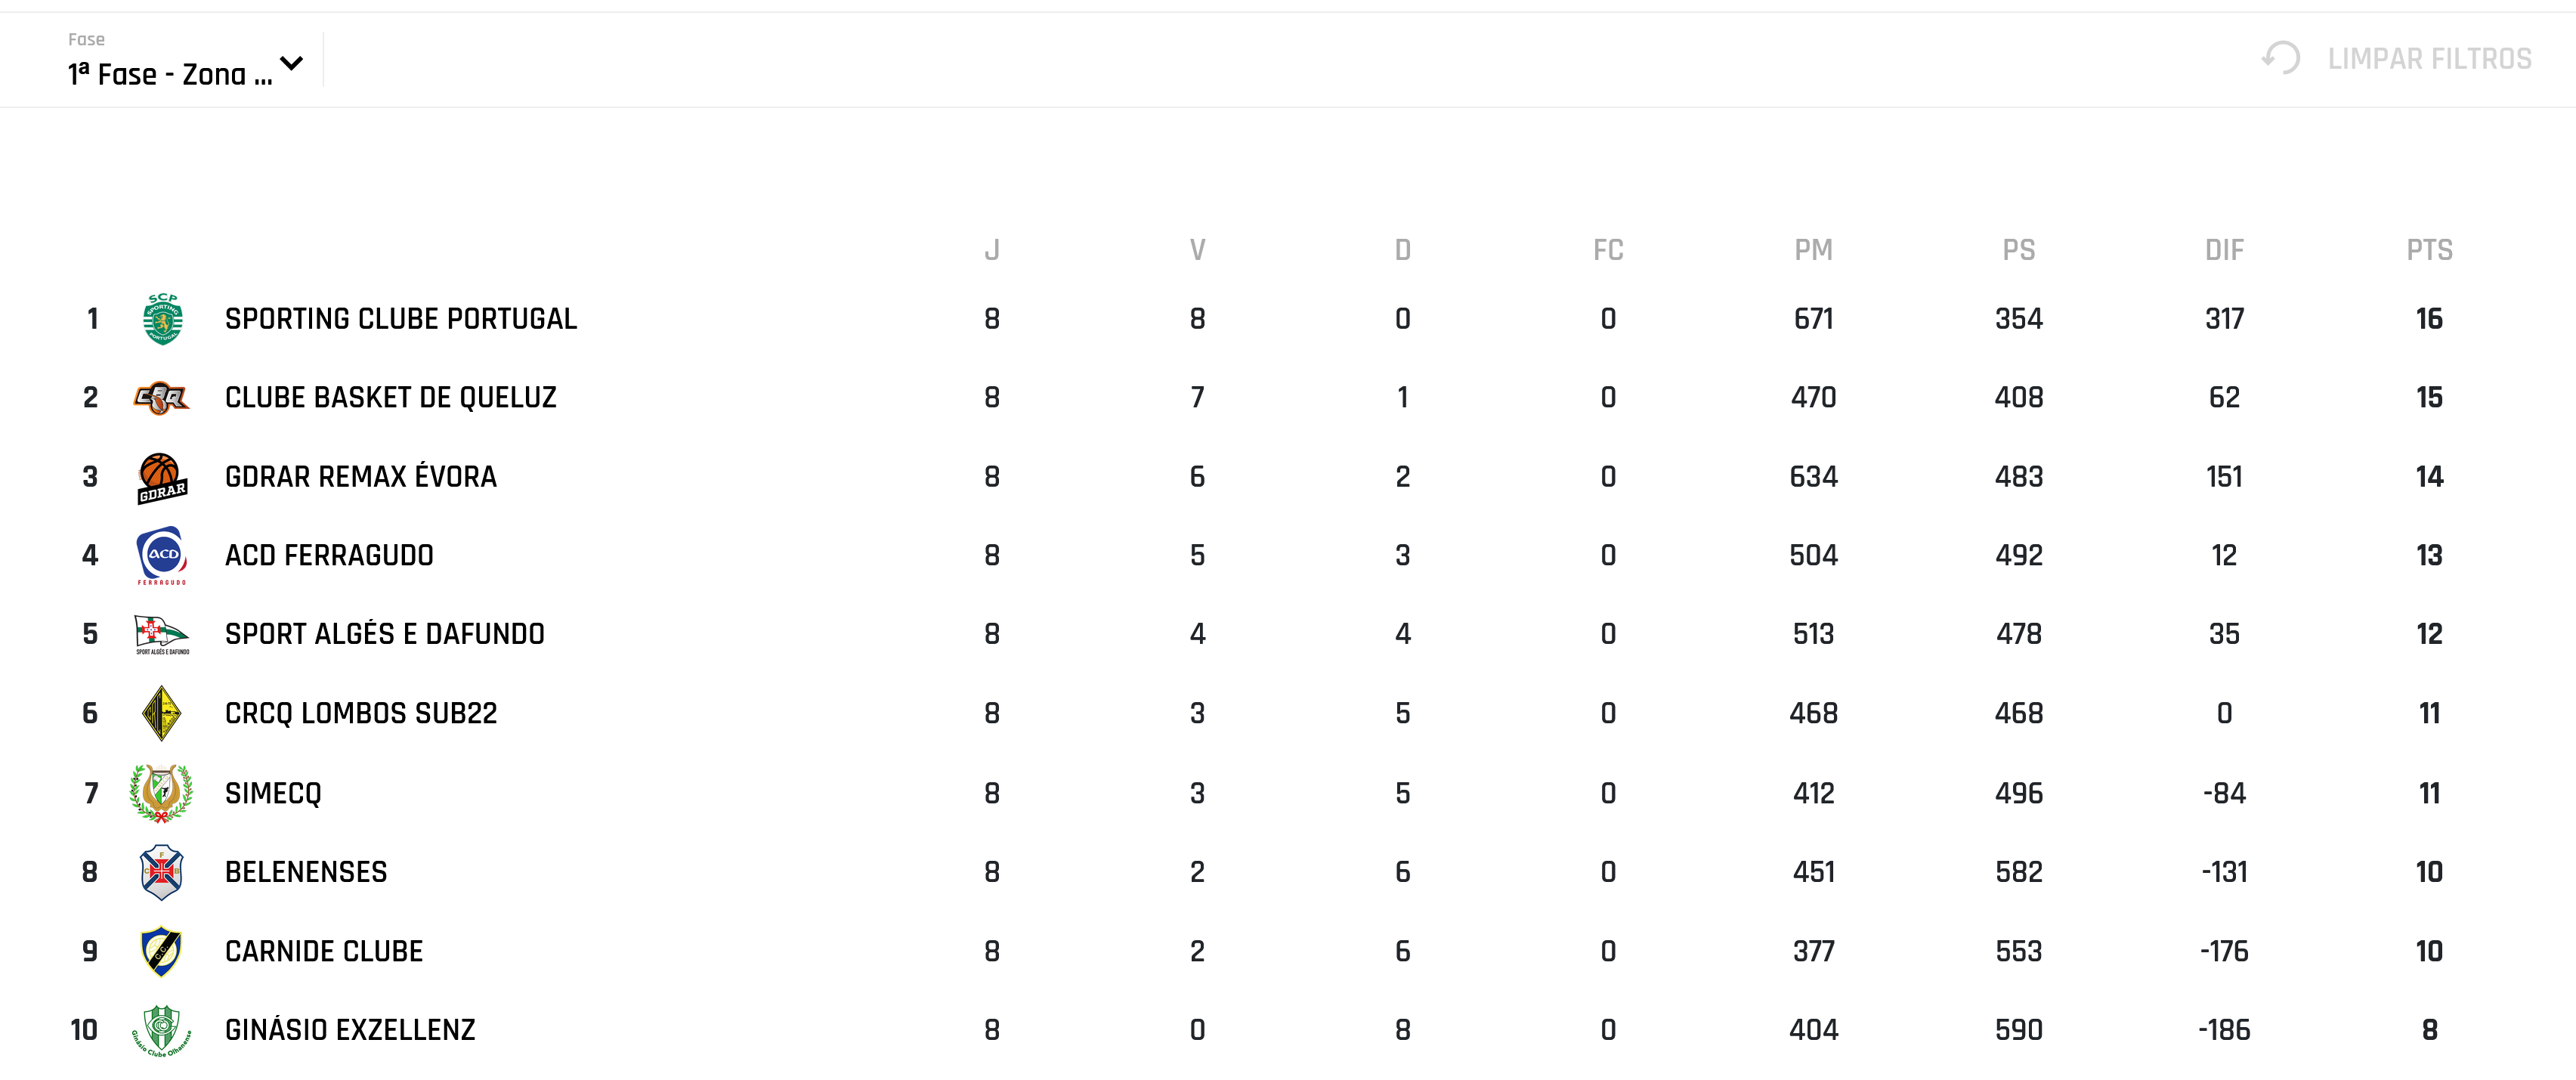Click the PTS column header
The width and height of the screenshot is (2576, 1080).
pos(2429,250)
